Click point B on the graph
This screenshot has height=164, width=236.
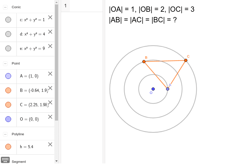(144, 62)
